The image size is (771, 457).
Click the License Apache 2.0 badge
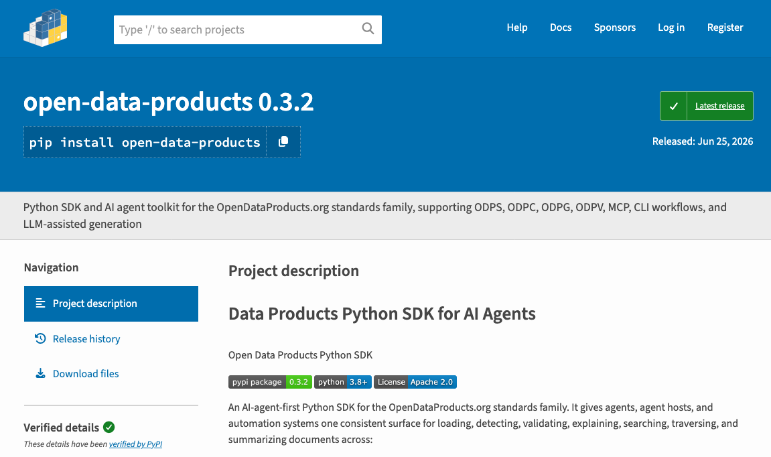(415, 382)
